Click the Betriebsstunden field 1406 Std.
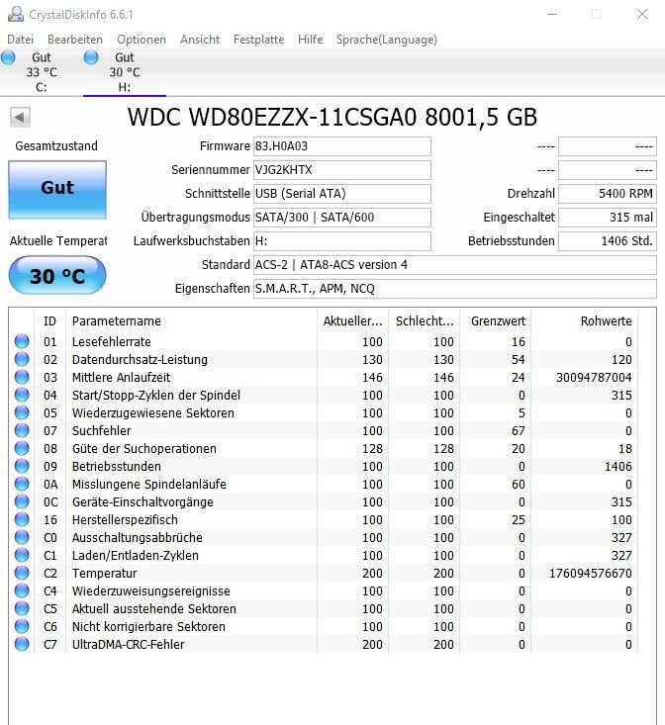665x725 pixels. pos(608,241)
